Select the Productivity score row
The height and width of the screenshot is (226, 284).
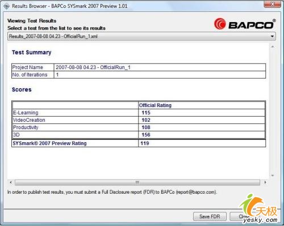(x=139, y=127)
